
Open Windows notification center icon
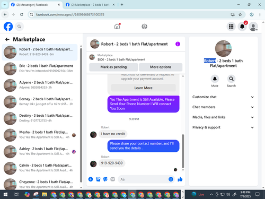click(258, 195)
